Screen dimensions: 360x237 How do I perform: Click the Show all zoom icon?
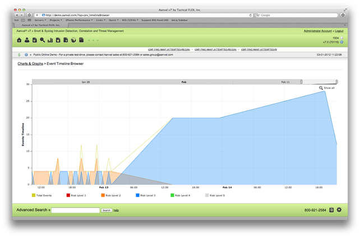pos(321,88)
